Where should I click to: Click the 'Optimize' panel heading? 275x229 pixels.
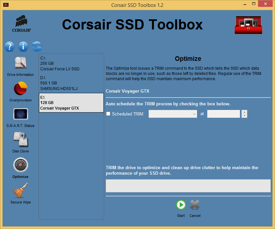[188, 59]
